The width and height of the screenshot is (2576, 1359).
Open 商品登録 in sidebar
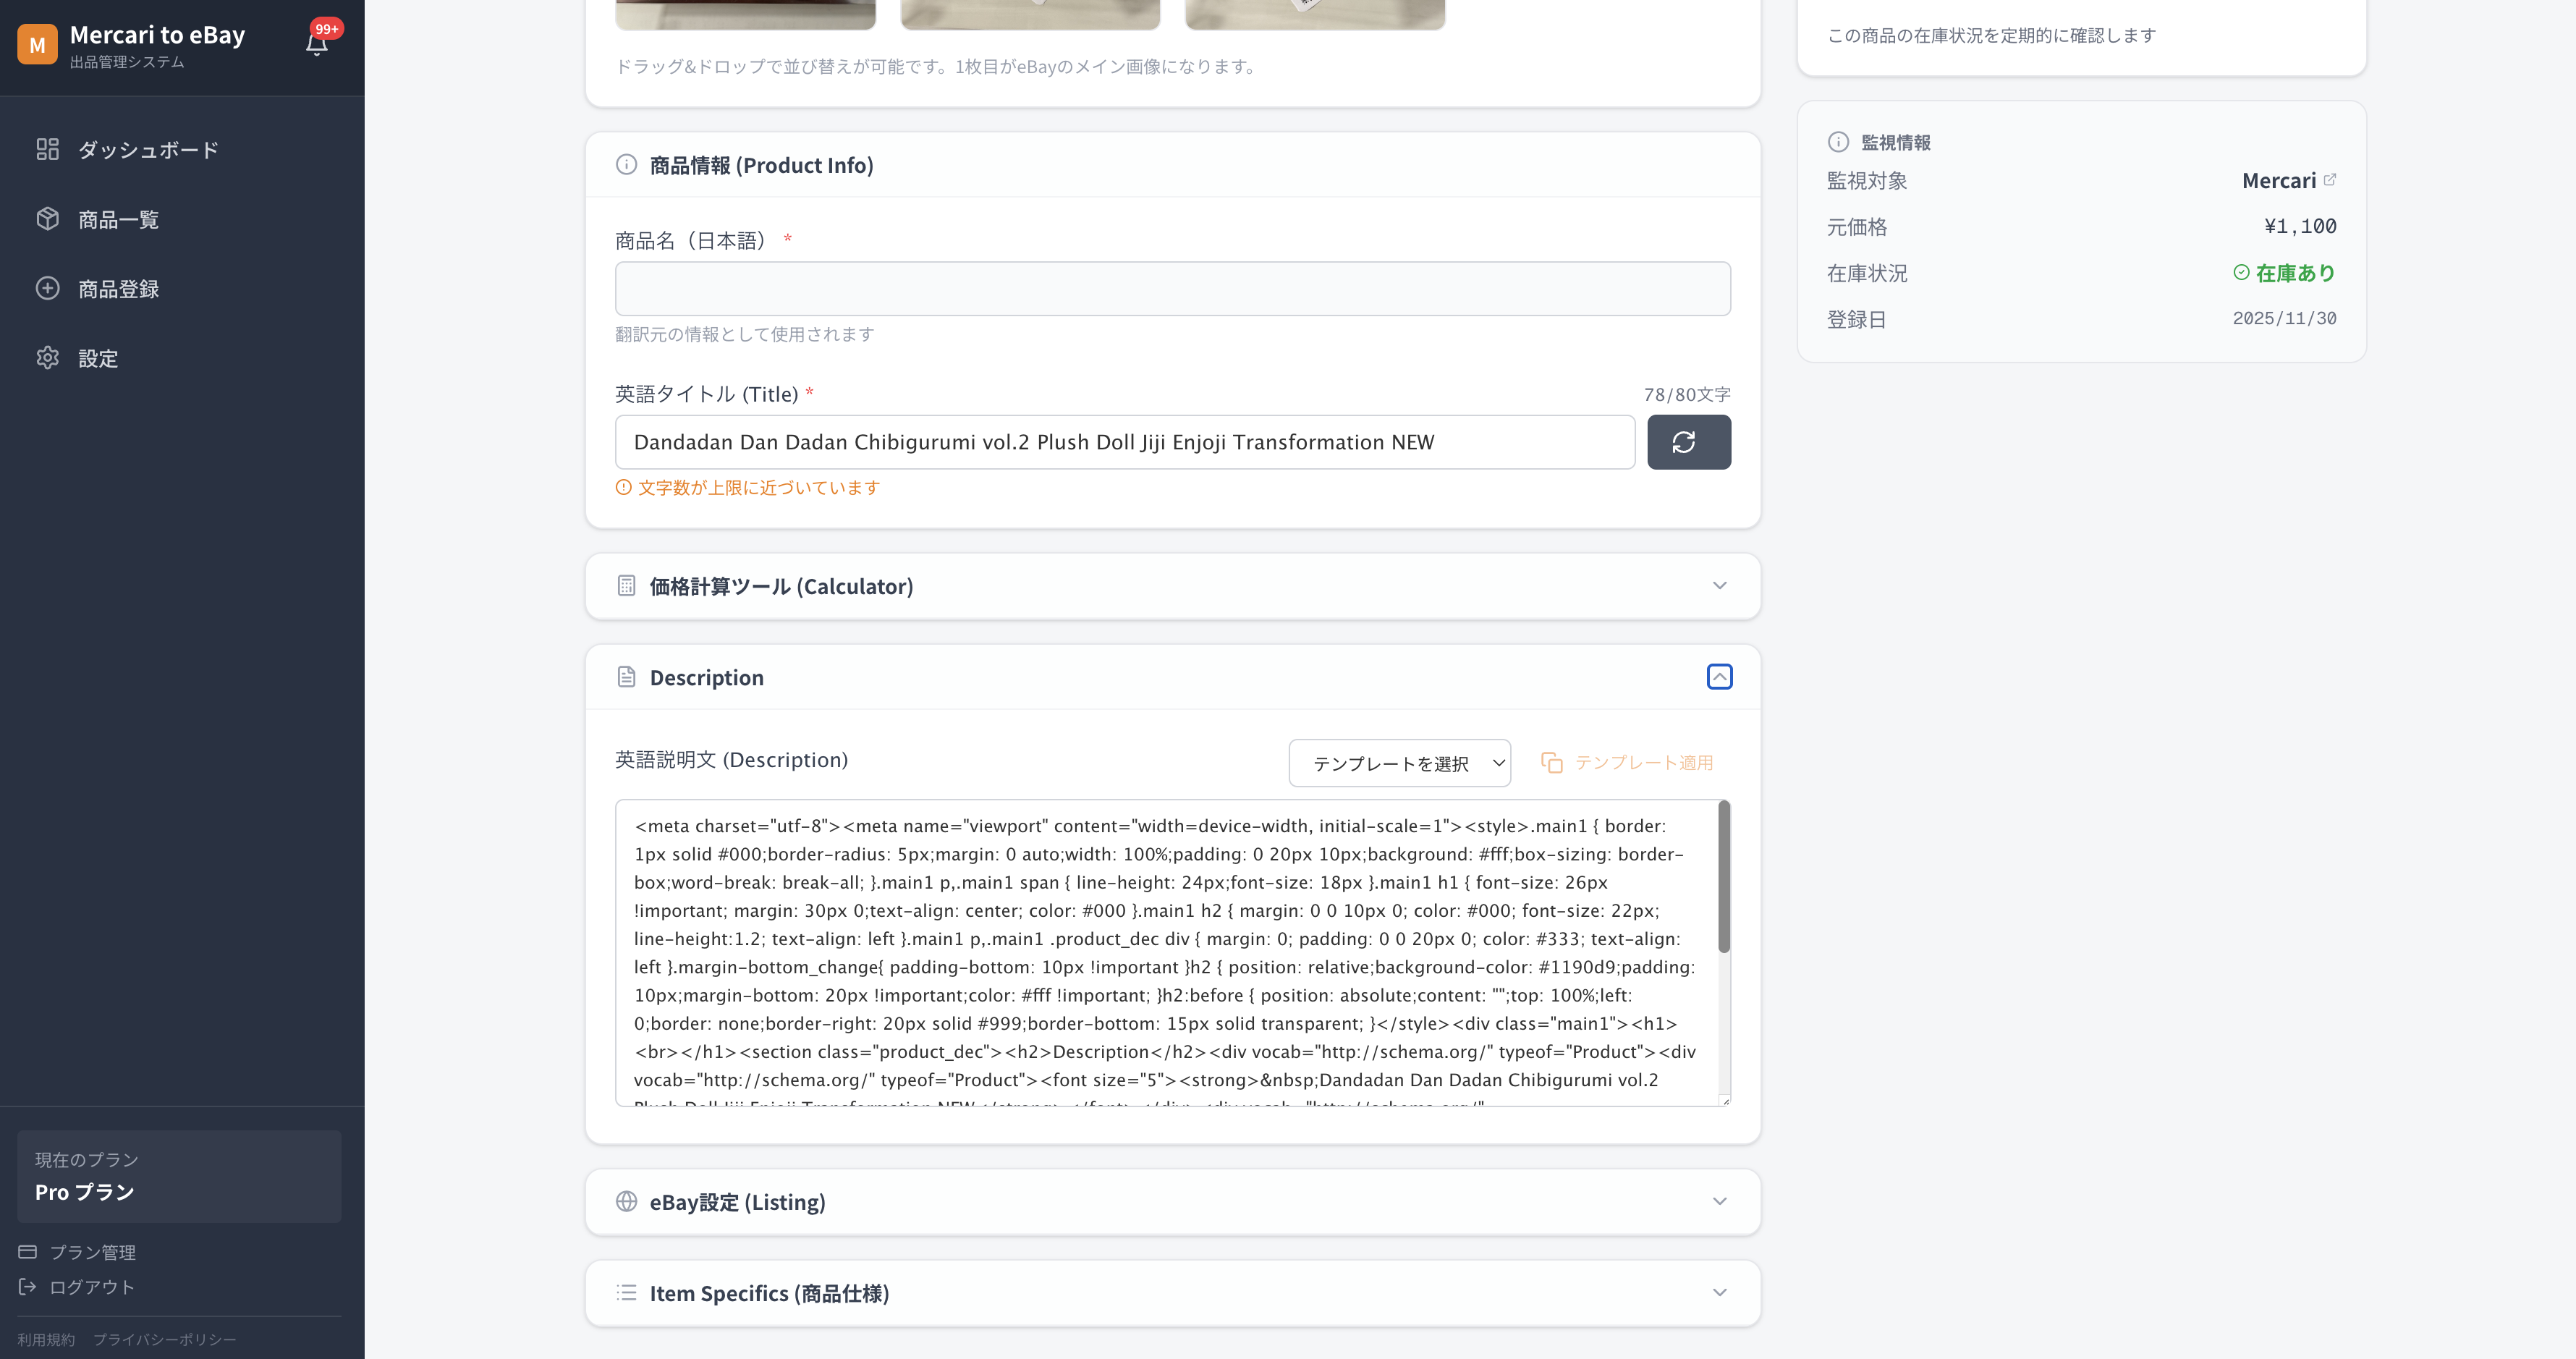118,289
